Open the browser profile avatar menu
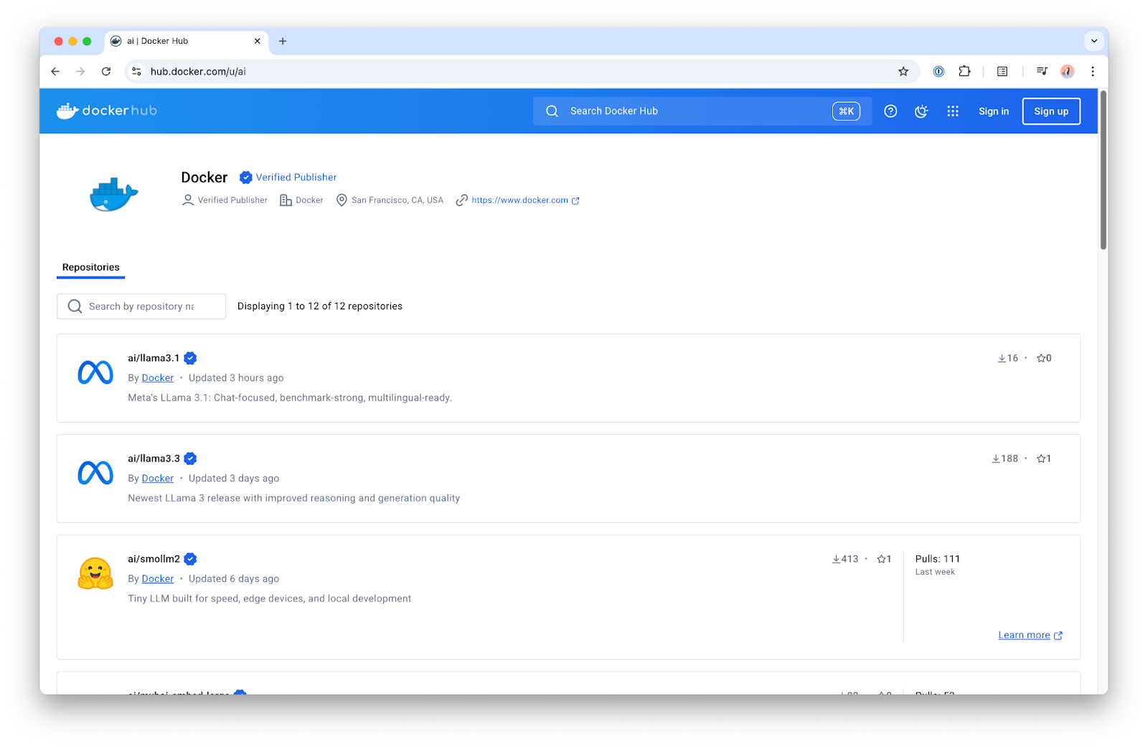1148x747 pixels. (x=1067, y=71)
